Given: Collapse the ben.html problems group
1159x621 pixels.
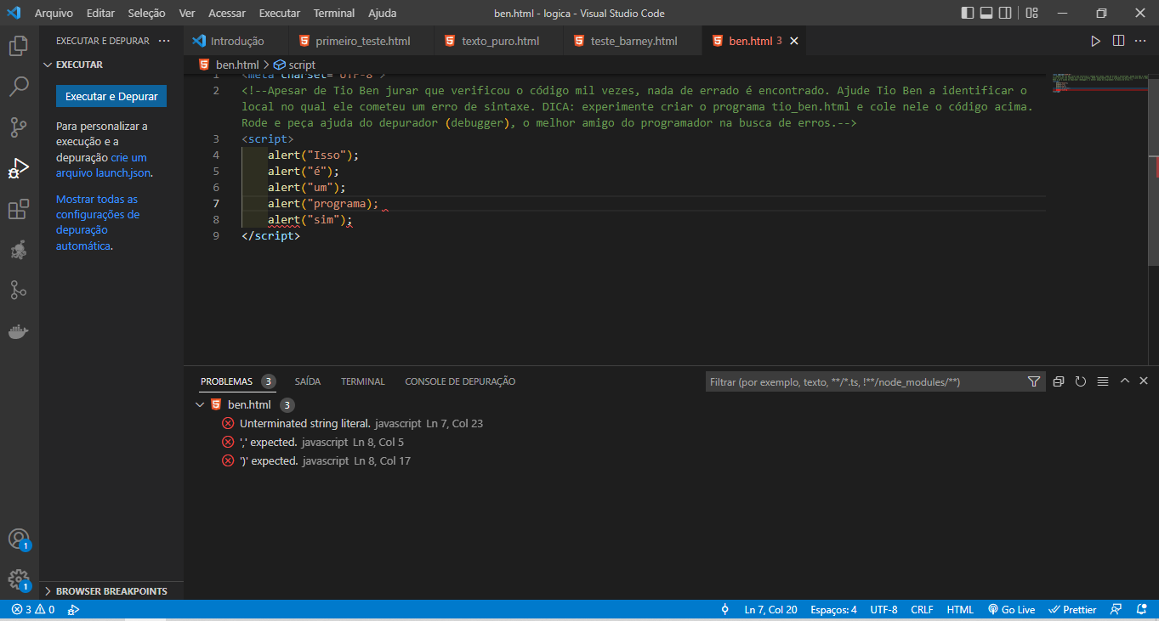Looking at the screenshot, I should (x=200, y=405).
